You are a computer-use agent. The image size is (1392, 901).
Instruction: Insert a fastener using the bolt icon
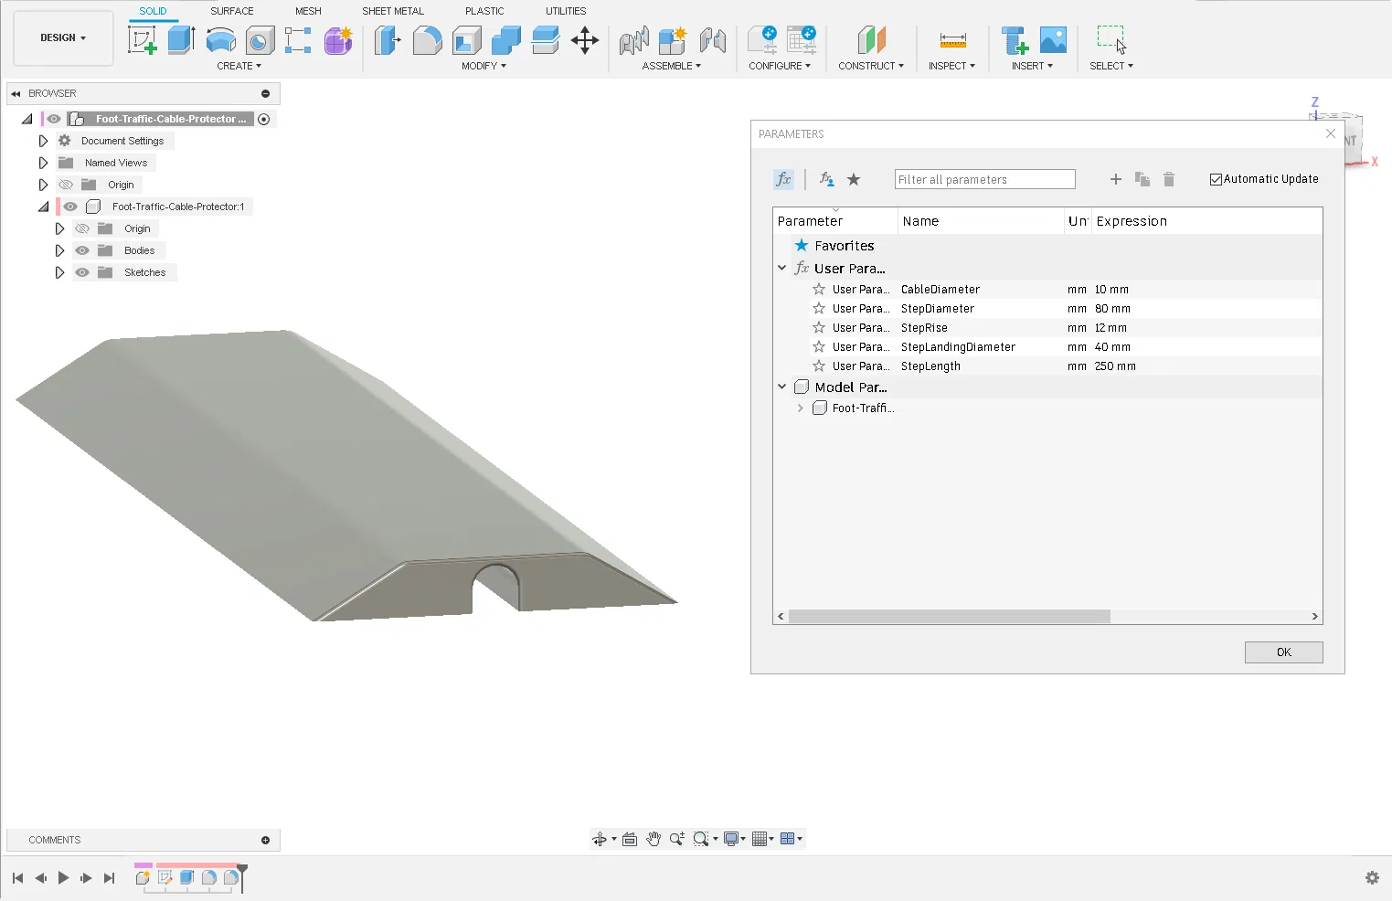point(1015,40)
